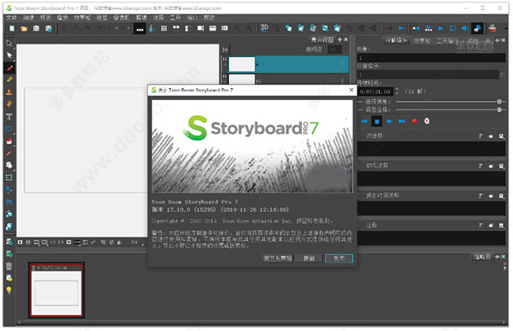Toggle the stop button in panel playback row
This screenshot has height=331, width=513.
tap(377, 121)
